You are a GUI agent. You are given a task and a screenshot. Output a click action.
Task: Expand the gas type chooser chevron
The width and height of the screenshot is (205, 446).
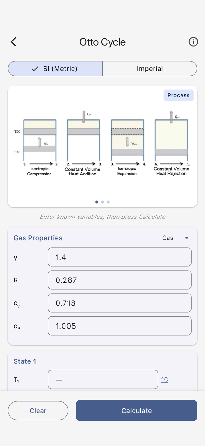point(187,238)
